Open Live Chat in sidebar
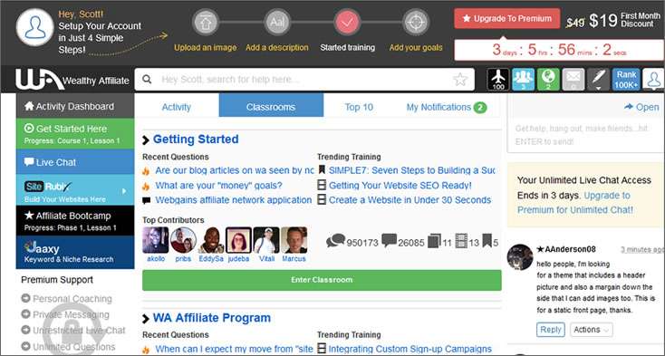Viewport: 665px width, 356px height. coord(75,162)
